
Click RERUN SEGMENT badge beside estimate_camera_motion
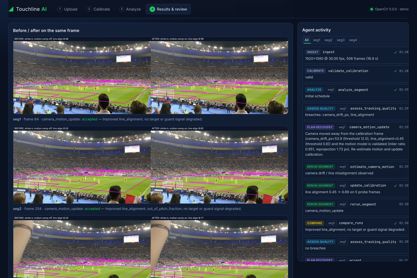pyautogui.click(x=320, y=167)
